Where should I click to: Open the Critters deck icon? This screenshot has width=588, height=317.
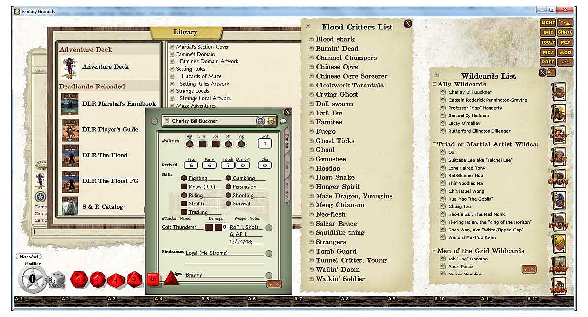558,179
